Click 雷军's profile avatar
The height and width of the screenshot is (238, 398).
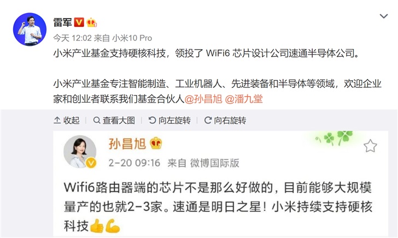point(30,29)
